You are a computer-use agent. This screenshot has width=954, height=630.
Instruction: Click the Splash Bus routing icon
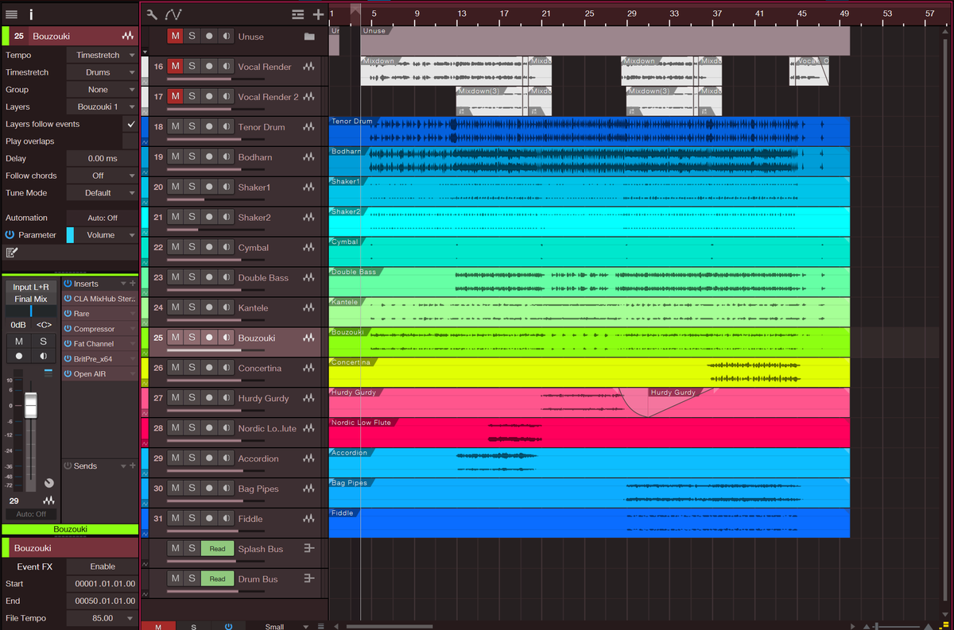(x=309, y=549)
